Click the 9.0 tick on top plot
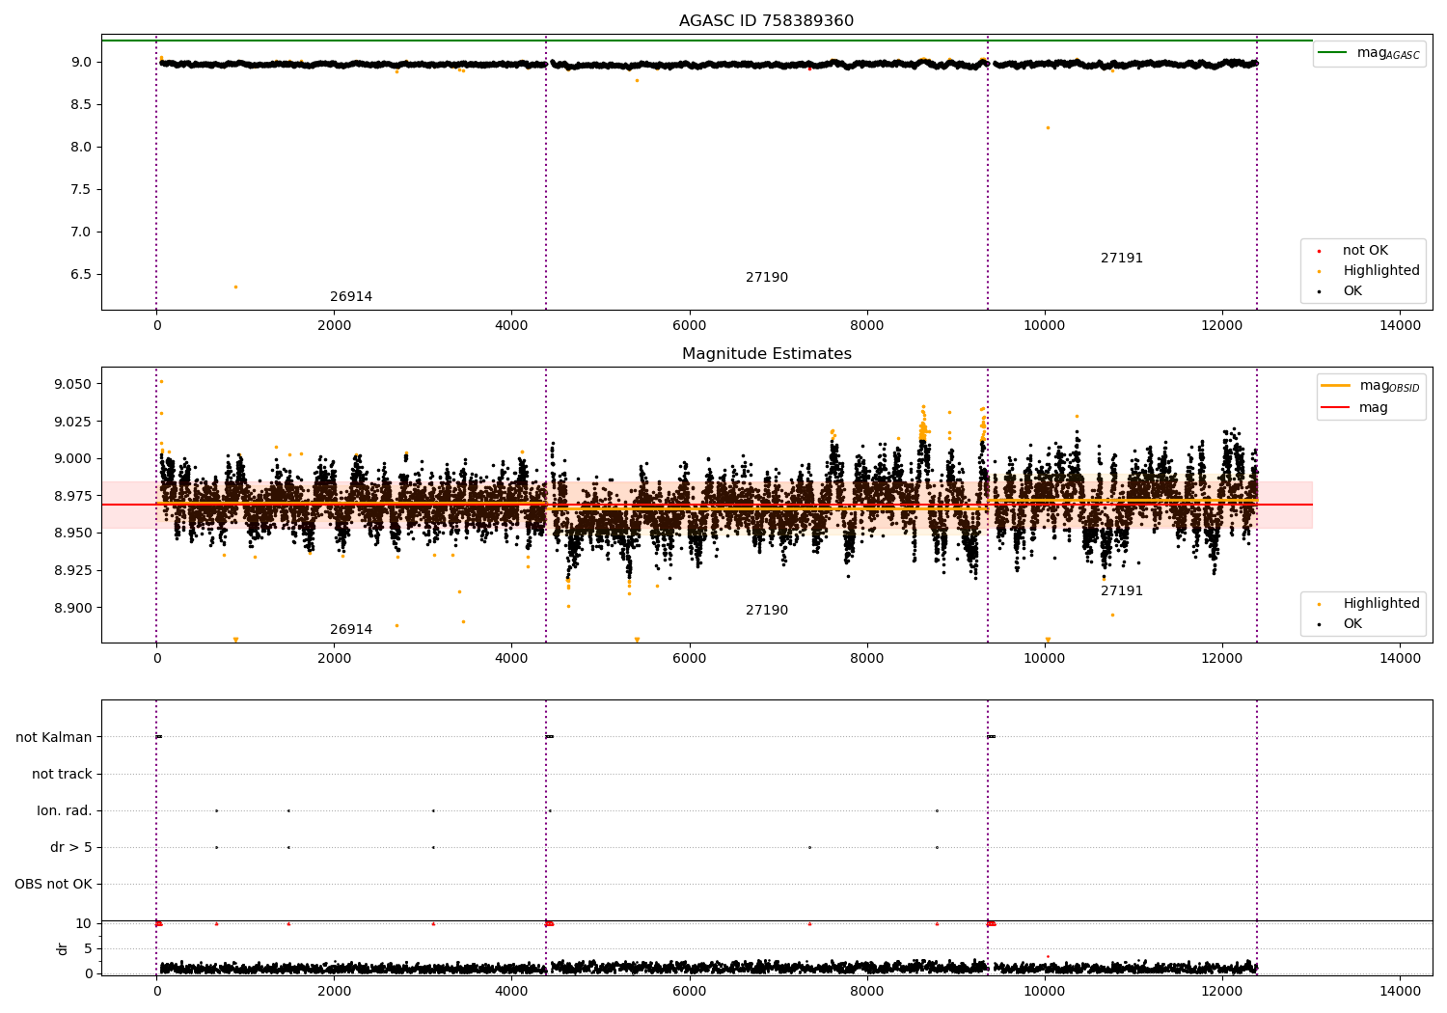 81,62
